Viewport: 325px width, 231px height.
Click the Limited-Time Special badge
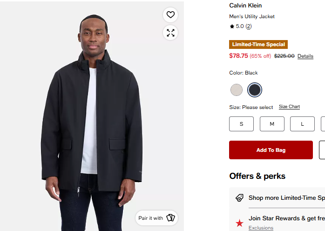[x=258, y=44]
